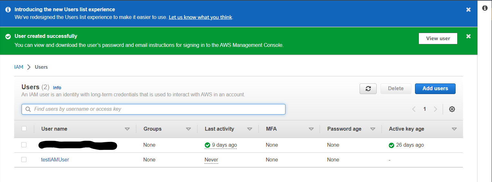Sort by Active key age column arrow
This screenshot has height=182, width=492.
[454, 129]
